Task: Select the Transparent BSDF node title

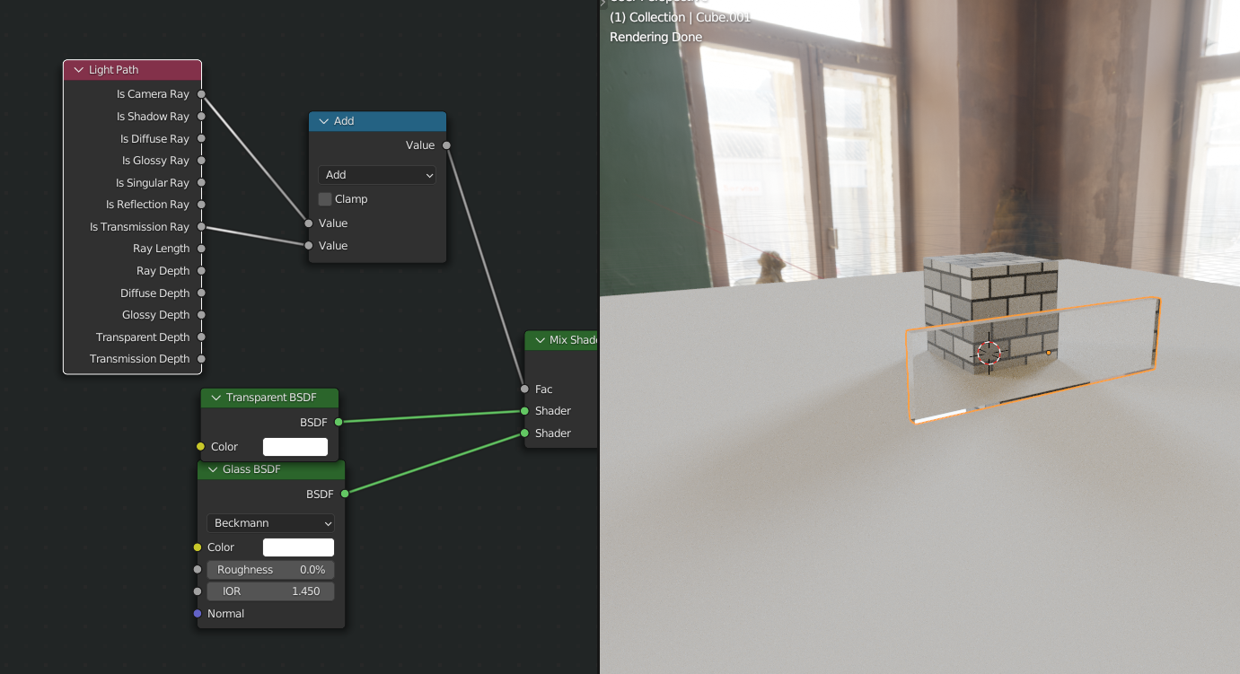Action: pos(270,398)
